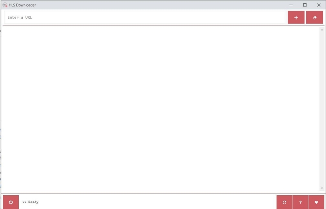Maximize the HLS Downloader window

pyautogui.click(x=305, y=5)
